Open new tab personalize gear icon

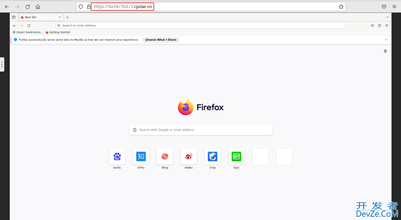385,51
